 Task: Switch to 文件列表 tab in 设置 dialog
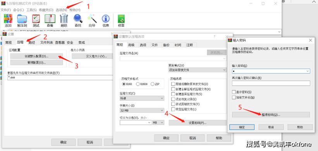(x=46, y=42)
